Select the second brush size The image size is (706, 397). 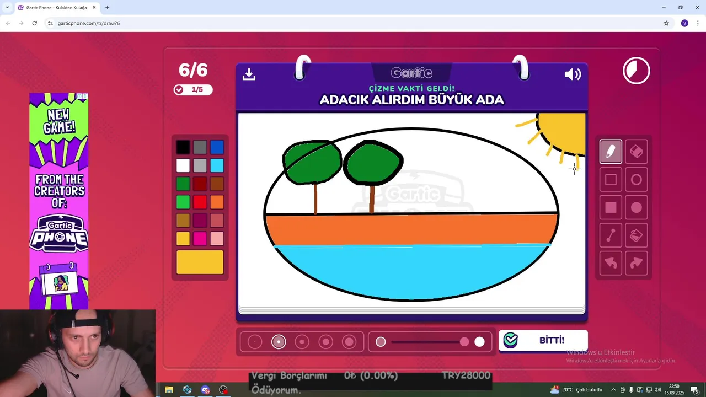click(x=279, y=342)
